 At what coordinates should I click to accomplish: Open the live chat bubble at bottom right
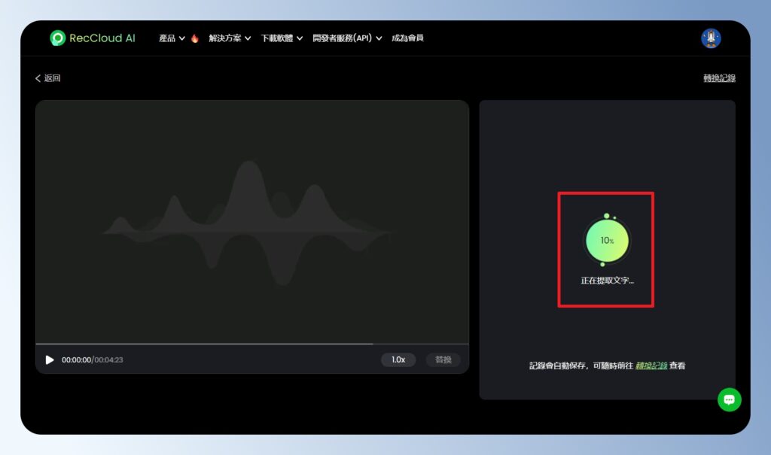point(729,399)
